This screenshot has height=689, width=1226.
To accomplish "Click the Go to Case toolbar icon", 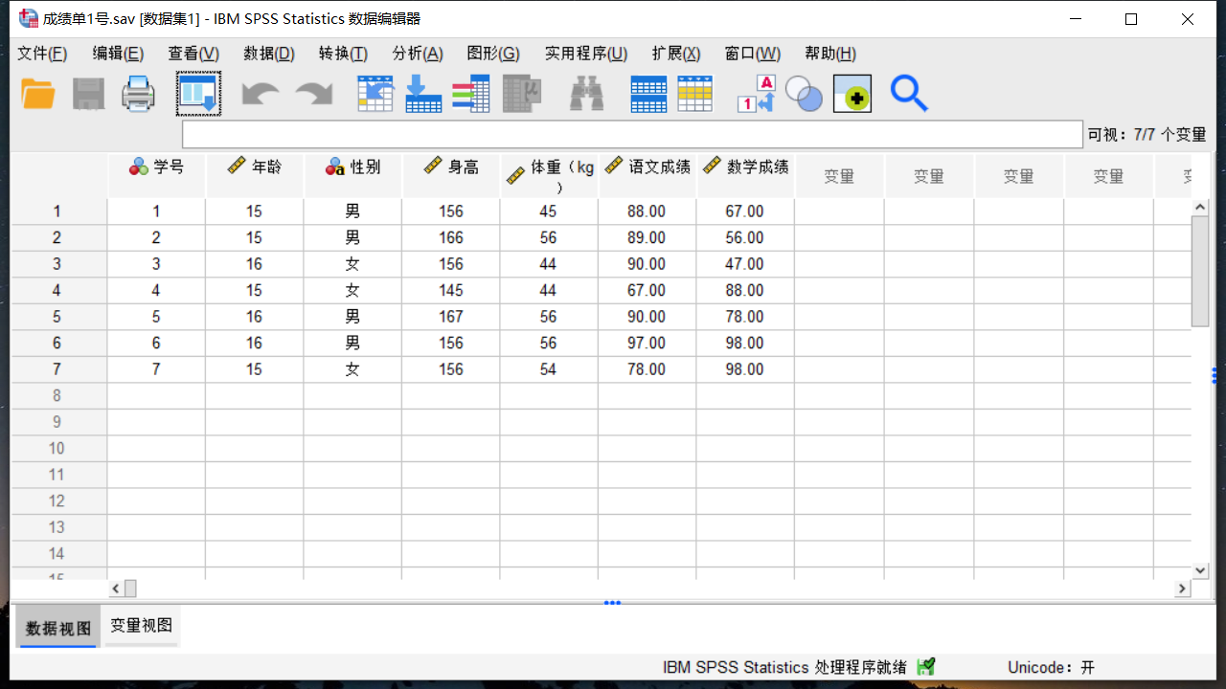I will (x=375, y=93).
